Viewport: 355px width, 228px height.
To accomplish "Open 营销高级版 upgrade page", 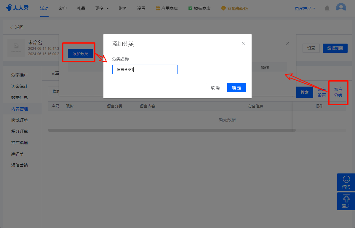I will click(x=235, y=8).
